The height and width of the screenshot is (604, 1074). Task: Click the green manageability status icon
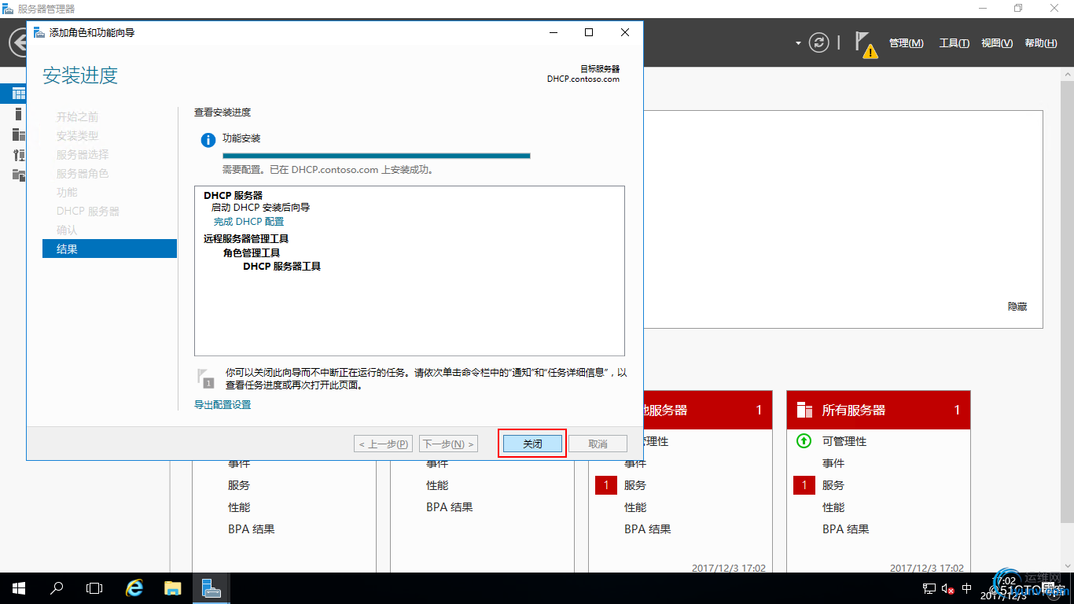[804, 441]
